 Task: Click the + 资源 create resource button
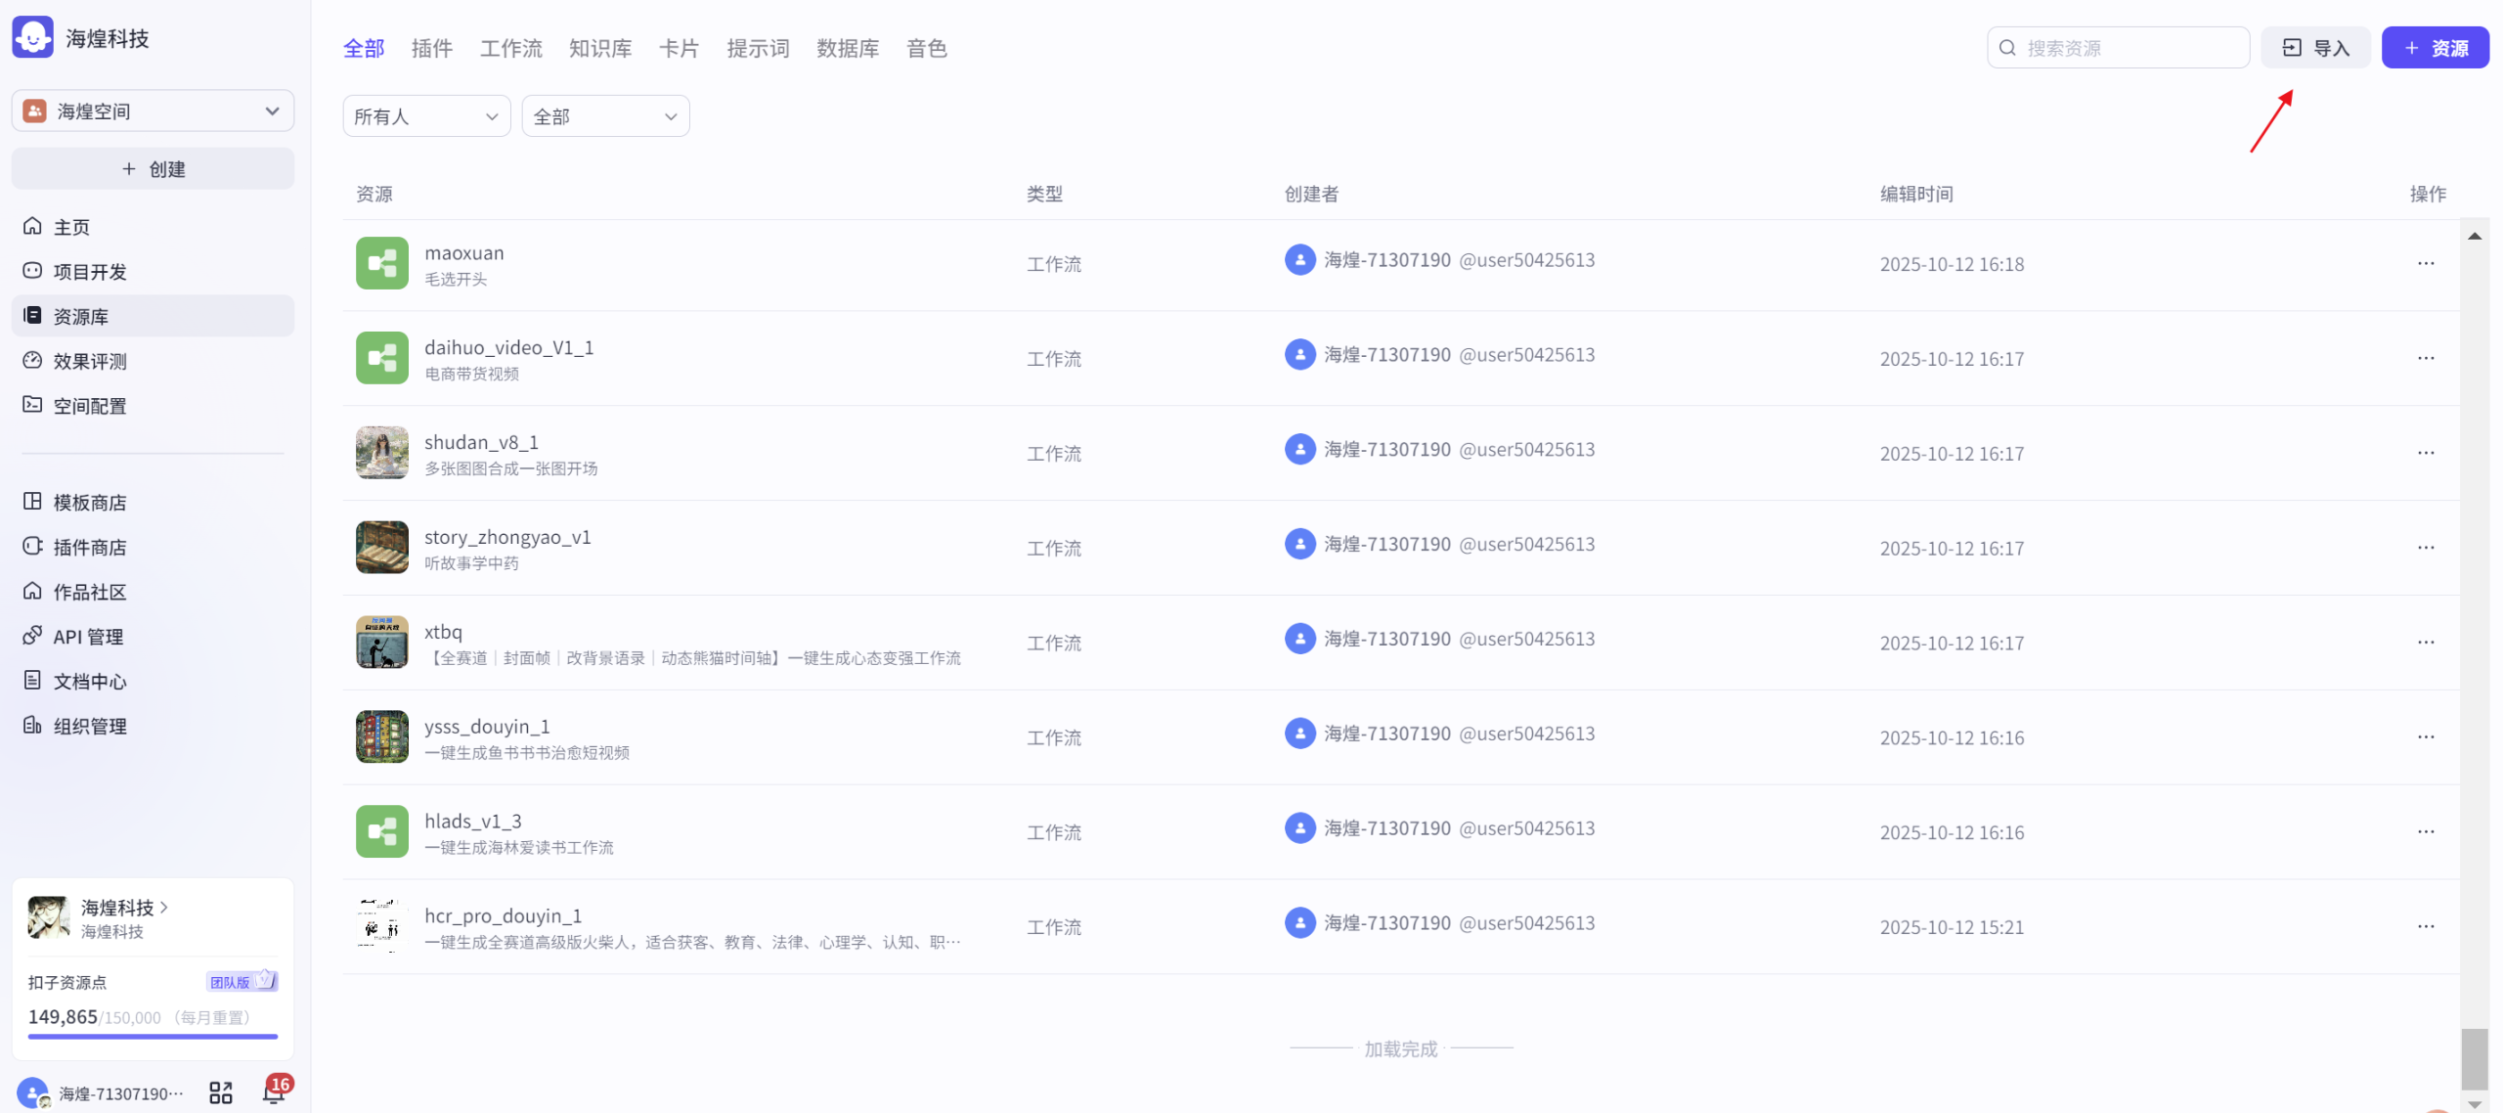click(2436, 47)
